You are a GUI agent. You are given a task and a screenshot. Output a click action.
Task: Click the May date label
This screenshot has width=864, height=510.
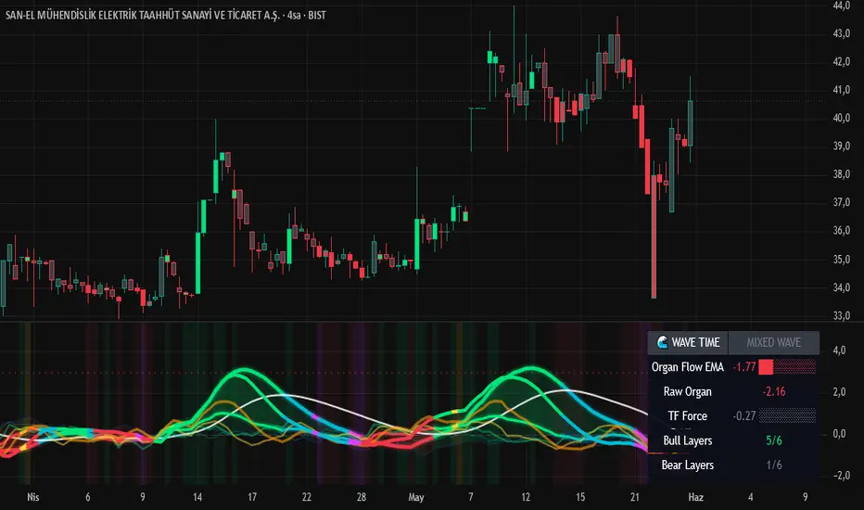coord(416,497)
